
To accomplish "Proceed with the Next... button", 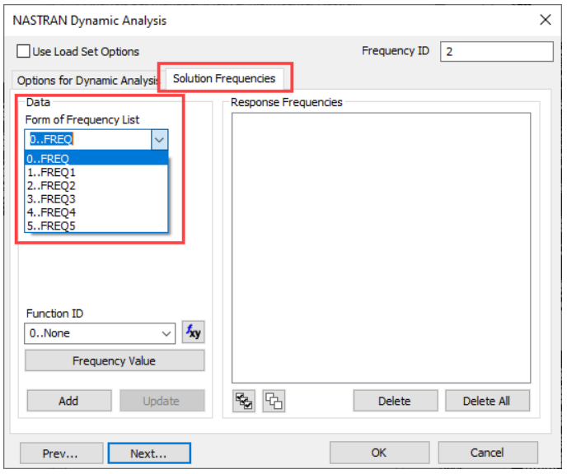I will [149, 453].
